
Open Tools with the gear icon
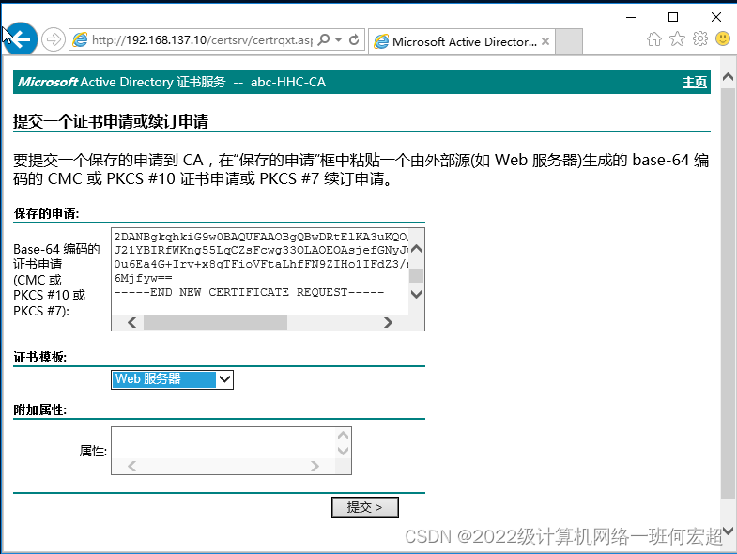pos(699,38)
